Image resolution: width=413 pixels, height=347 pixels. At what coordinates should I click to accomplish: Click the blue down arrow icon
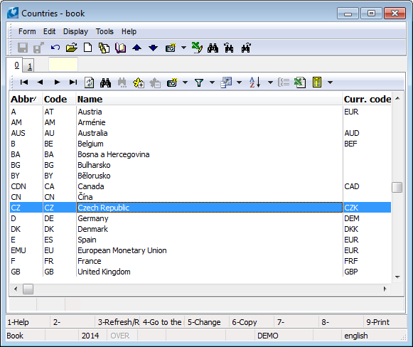(x=153, y=48)
